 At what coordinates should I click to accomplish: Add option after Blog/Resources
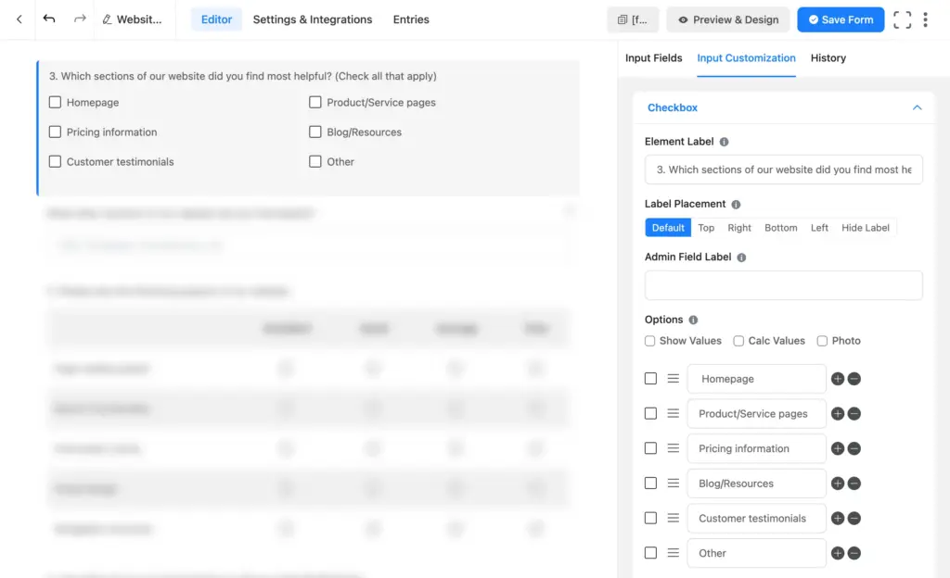838,484
